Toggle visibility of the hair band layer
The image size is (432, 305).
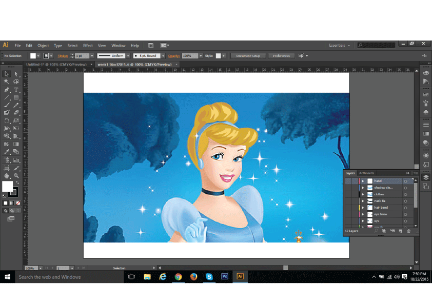click(x=348, y=208)
